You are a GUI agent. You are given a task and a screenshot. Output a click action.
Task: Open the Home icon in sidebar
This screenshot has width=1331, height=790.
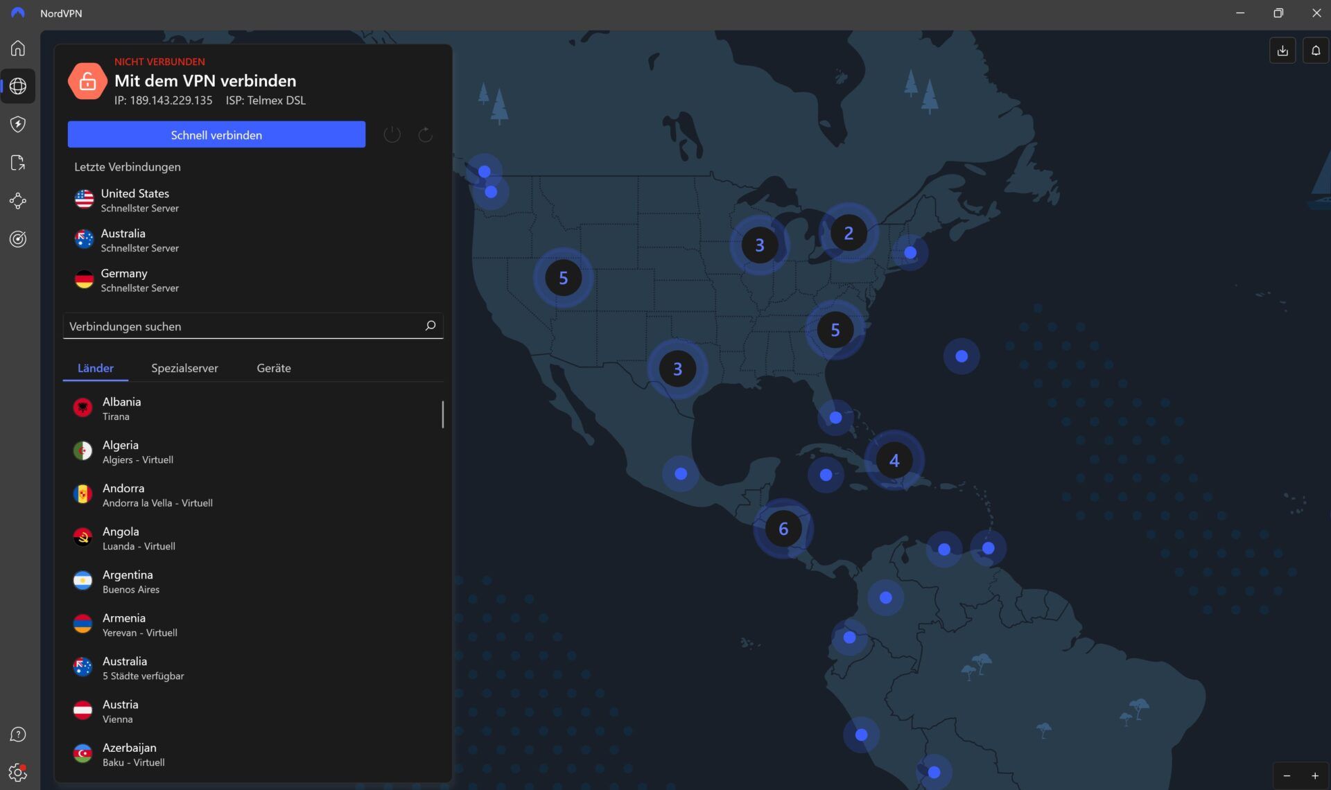click(x=18, y=49)
